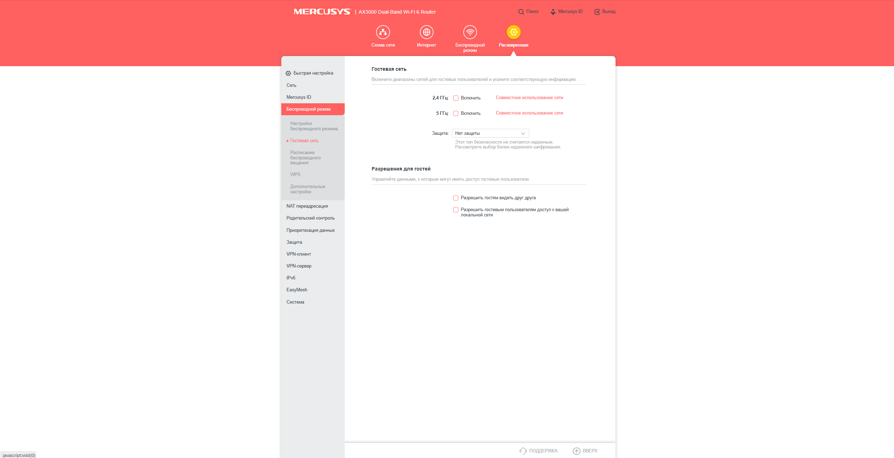Open the Защита security dropdown
The image size is (894, 458).
(x=490, y=133)
